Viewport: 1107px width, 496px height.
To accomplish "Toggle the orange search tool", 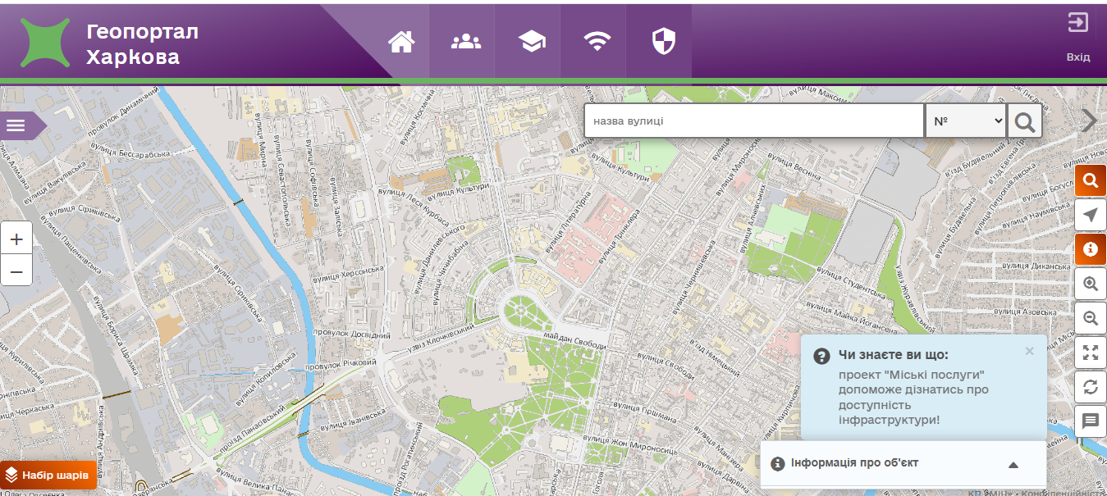I will 1091,180.
